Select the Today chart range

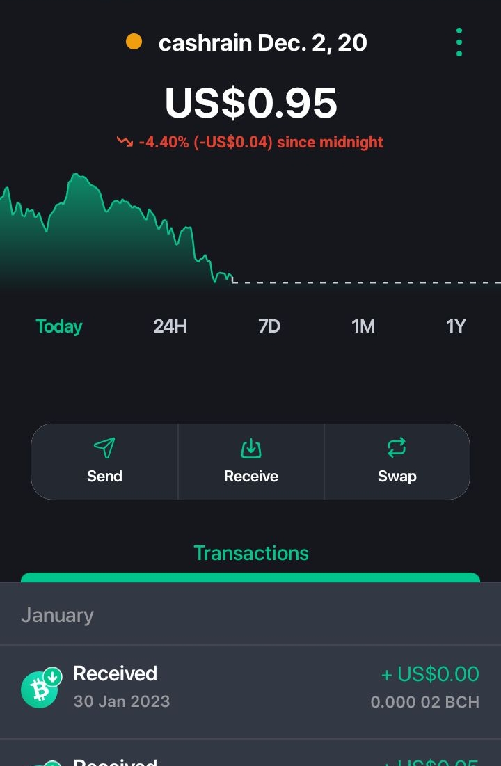tap(59, 326)
